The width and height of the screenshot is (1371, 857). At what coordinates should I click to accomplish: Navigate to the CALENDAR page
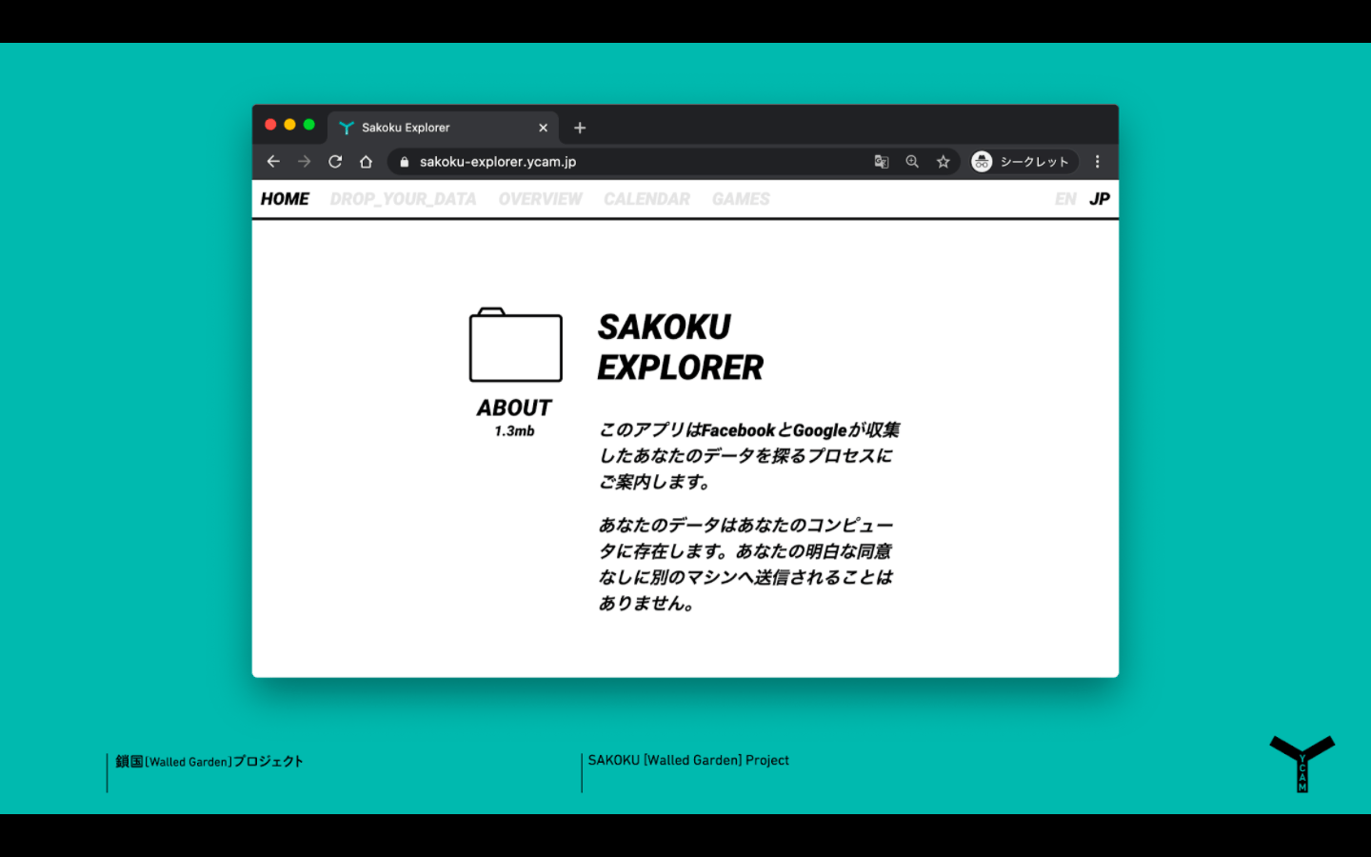point(646,199)
